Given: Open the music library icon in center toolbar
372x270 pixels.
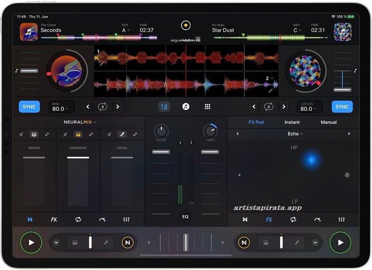Looking at the screenshot, I should click(186, 107).
